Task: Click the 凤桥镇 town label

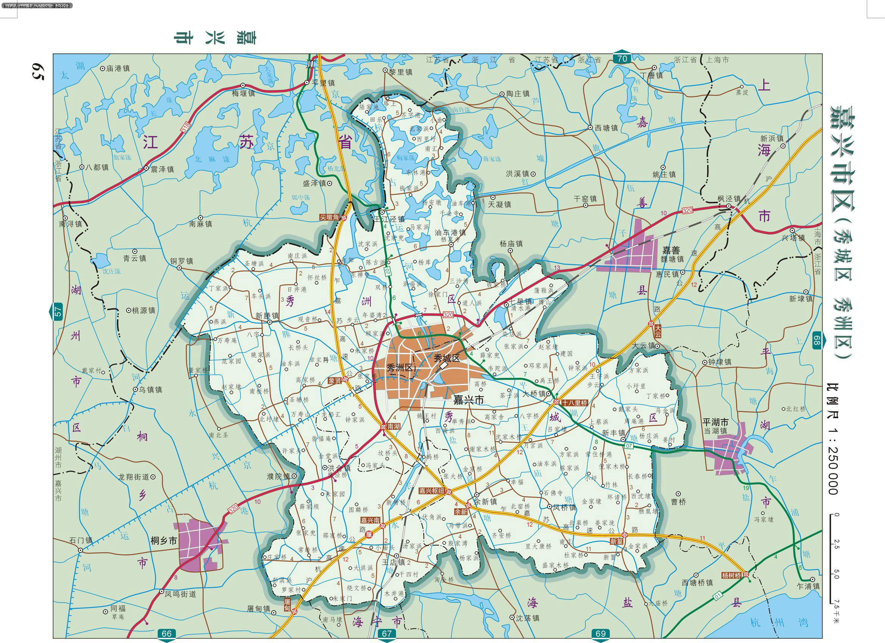Action: pos(564,508)
